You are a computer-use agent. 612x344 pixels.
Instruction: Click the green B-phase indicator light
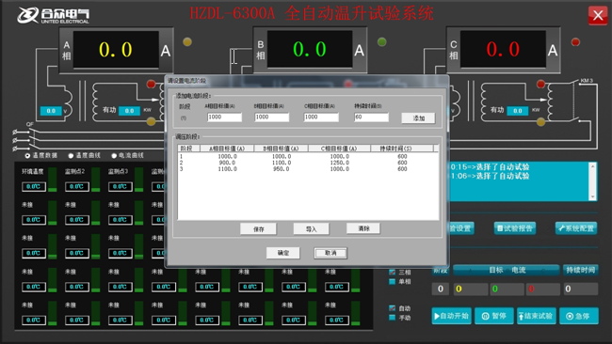[381, 41]
